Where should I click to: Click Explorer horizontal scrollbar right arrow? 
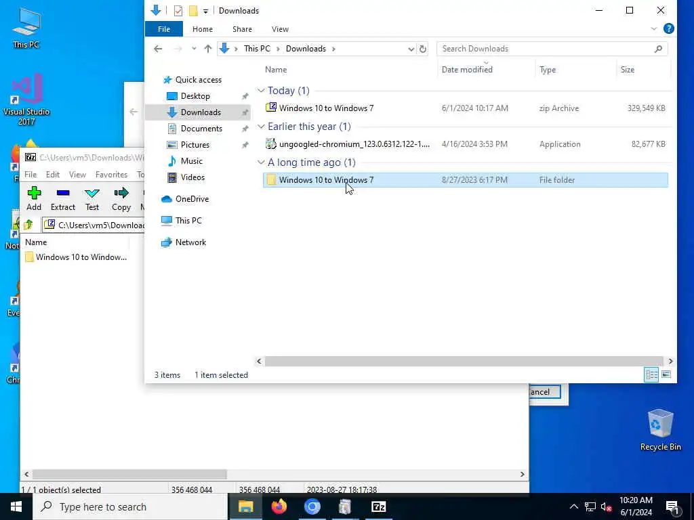click(x=670, y=362)
